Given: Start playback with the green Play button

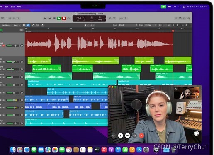Looking at the screenshot, I should pos(59,18).
